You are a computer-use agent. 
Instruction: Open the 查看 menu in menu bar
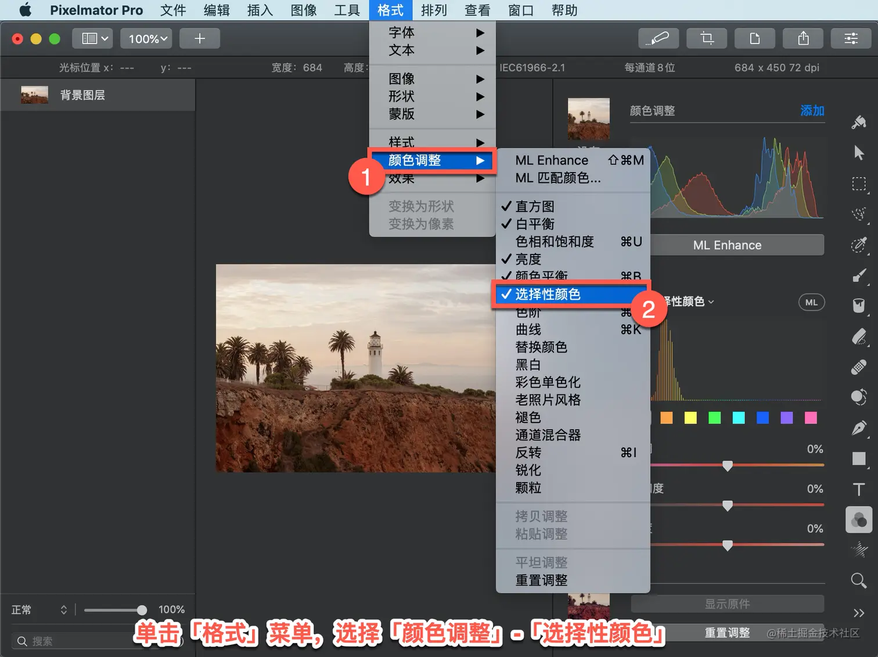[x=477, y=10]
